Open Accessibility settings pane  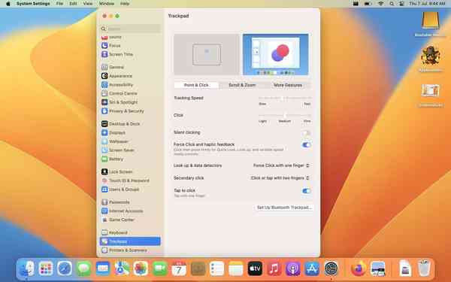click(x=130, y=85)
